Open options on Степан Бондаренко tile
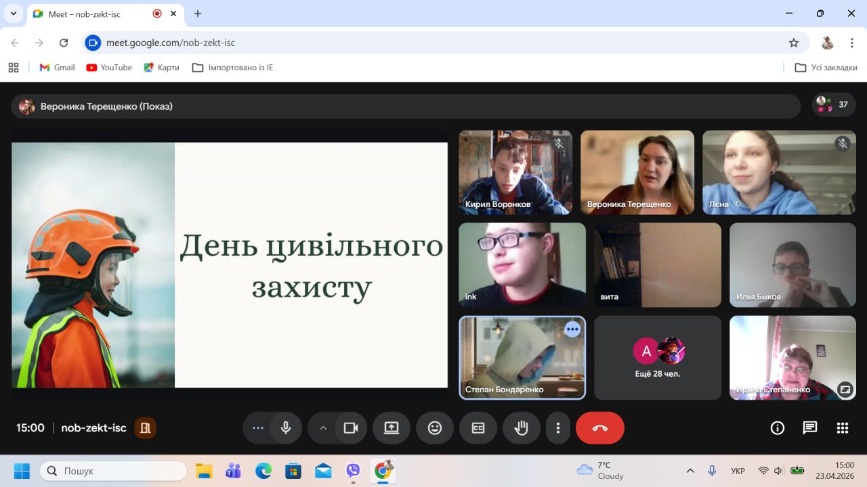The image size is (867, 487). point(572,329)
